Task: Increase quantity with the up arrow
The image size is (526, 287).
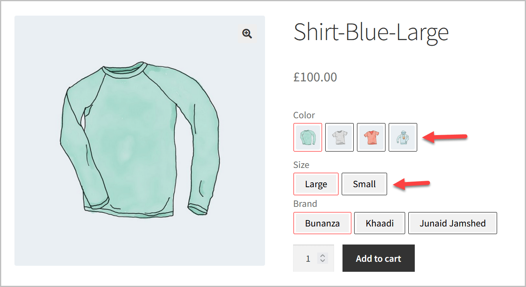Action: tap(322, 256)
